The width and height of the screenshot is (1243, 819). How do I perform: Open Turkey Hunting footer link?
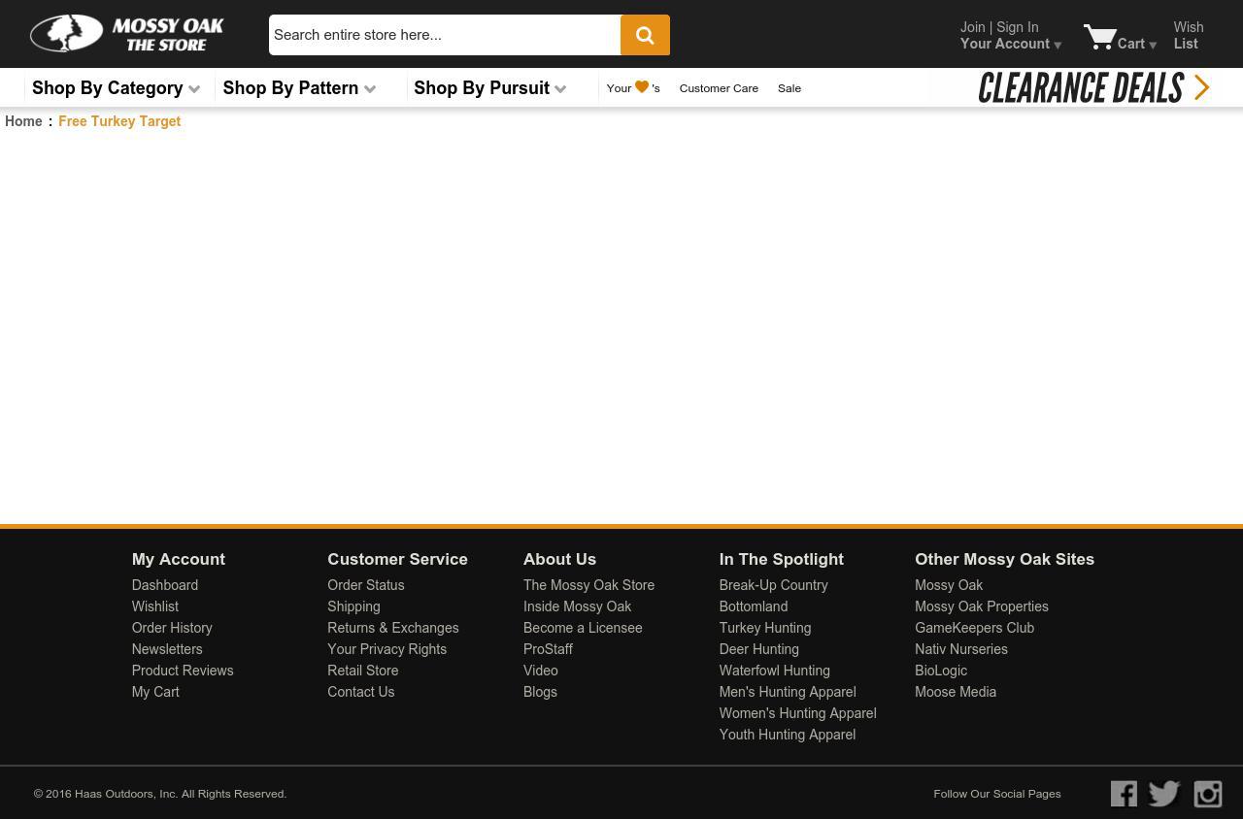(764, 628)
